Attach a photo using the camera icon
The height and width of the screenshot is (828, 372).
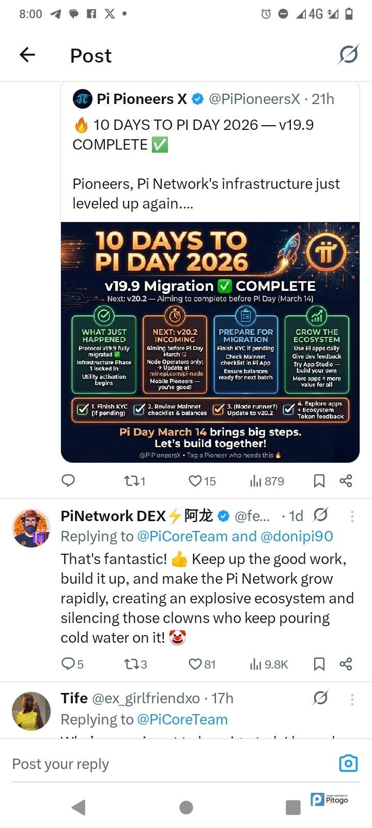pyautogui.click(x=348, y=763)
